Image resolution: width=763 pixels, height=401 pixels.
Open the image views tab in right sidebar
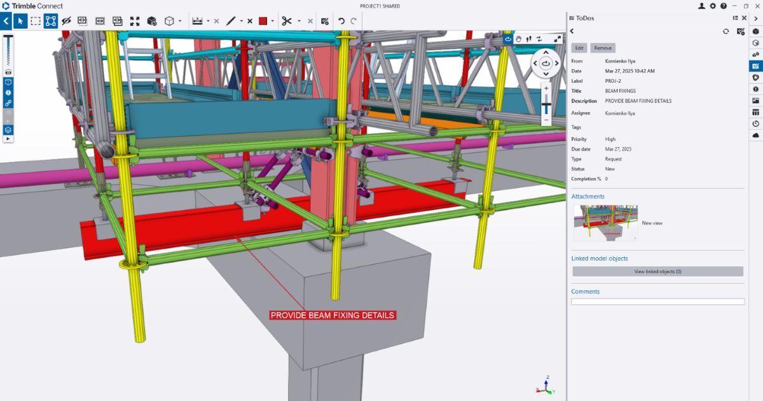pyautogui.click(x=755, y=101)
